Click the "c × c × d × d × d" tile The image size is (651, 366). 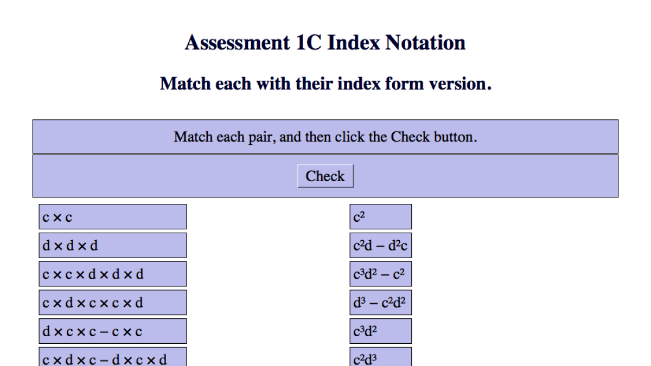[x=112, y=273]
